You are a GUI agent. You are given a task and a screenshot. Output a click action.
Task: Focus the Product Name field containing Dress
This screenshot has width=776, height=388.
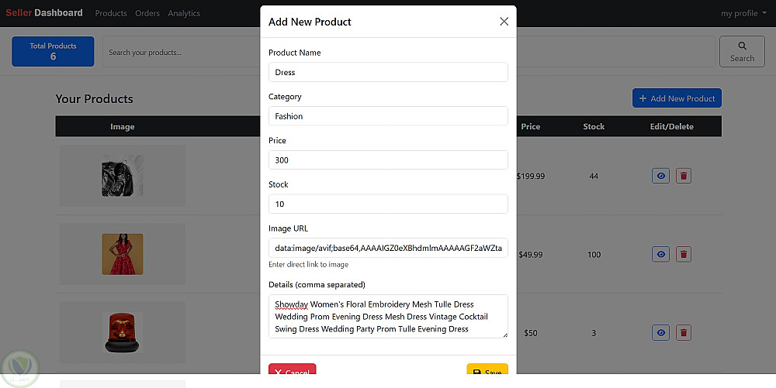pos(388,72)
